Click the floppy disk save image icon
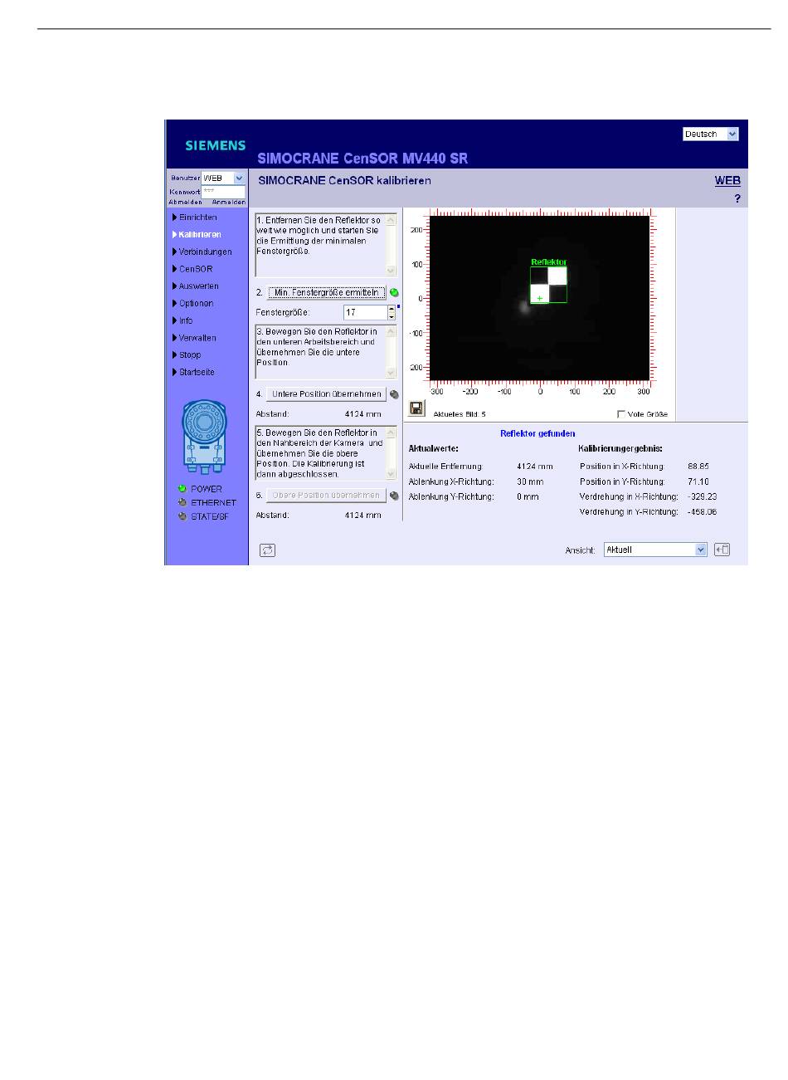Screen dimensions: 788x1080 (x=416, y=408)
